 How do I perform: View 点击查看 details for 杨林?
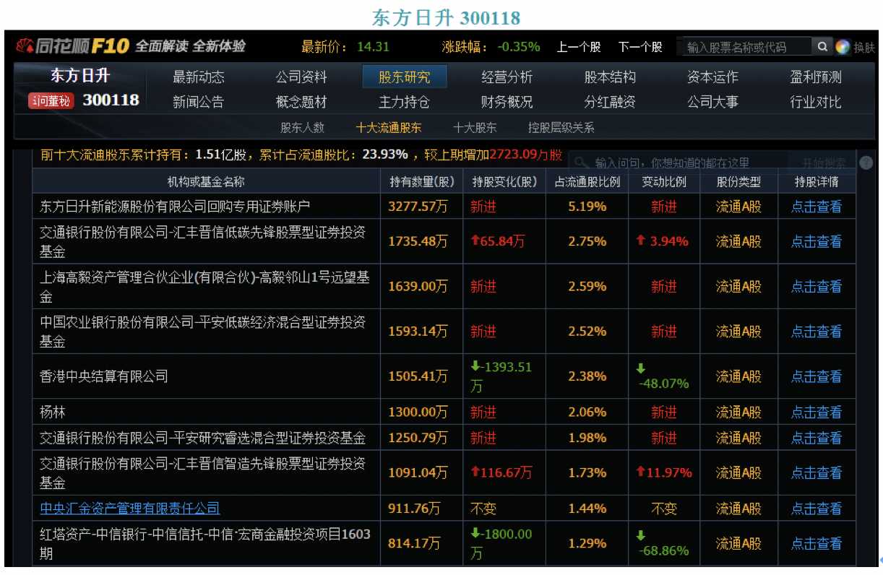[x=816, y=412]
